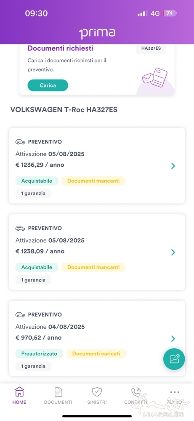Open the Contatti phone icon
Screen dimensions: 194x421
coord(136,392)
